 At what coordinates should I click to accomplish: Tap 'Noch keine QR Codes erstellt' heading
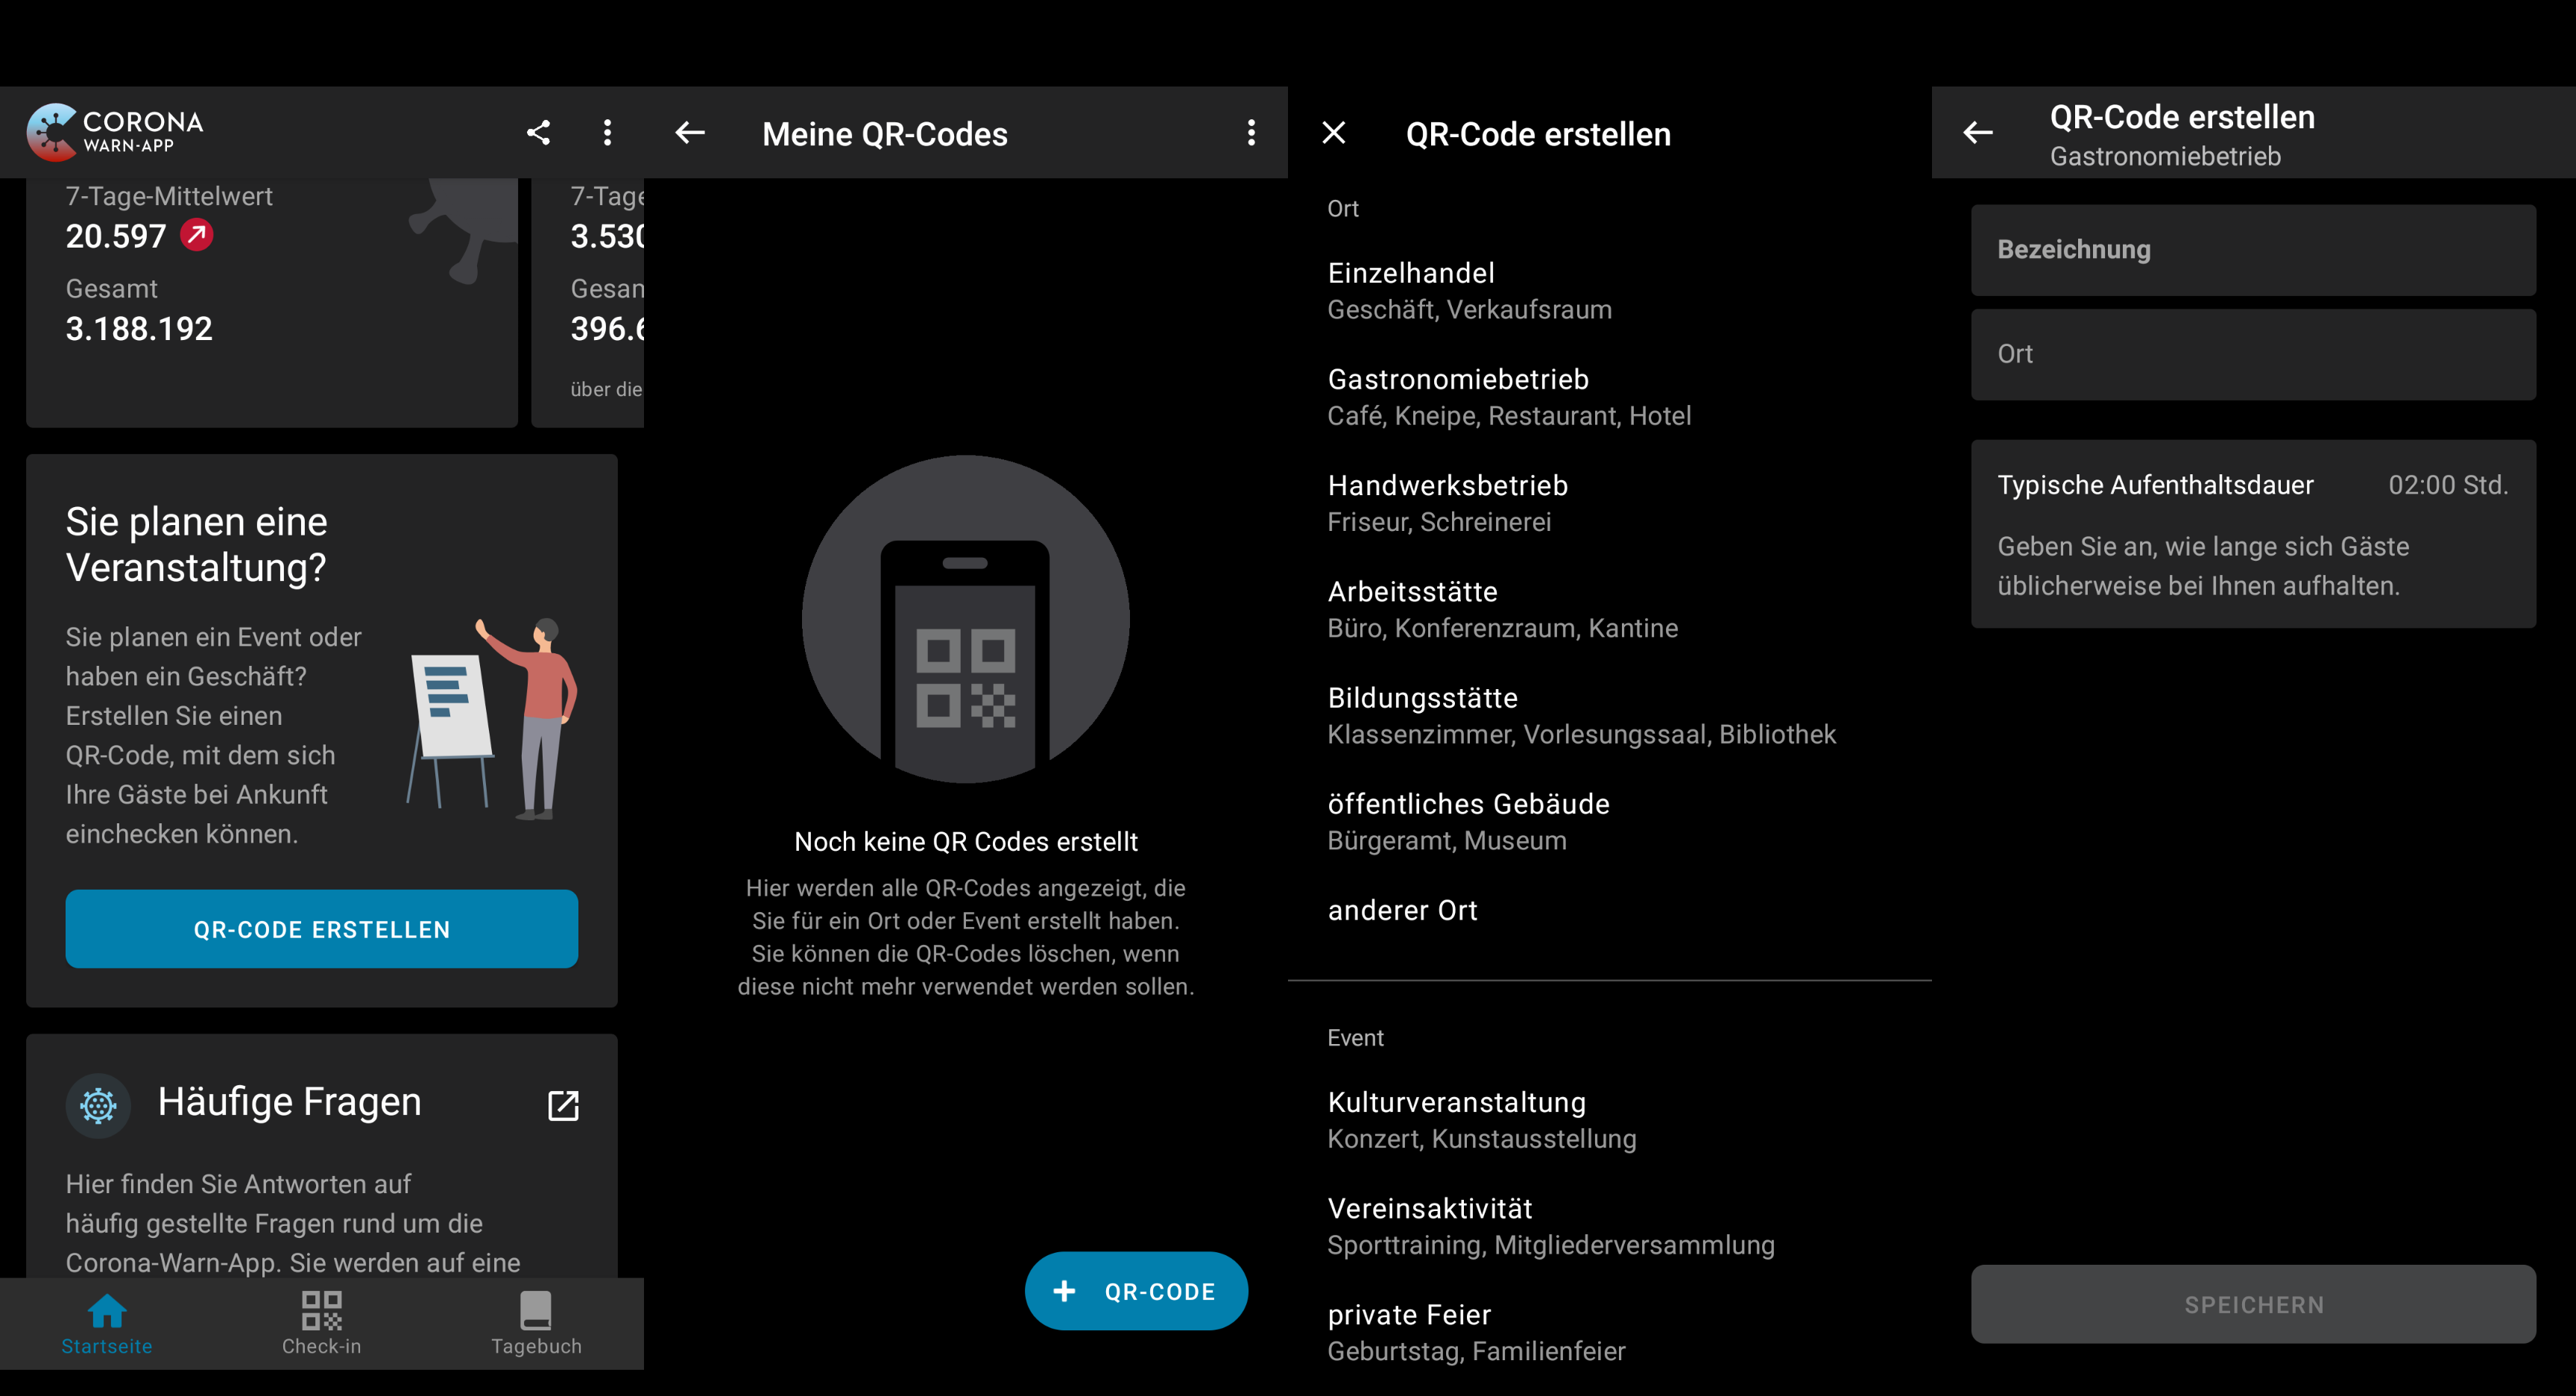pos(965,842)
